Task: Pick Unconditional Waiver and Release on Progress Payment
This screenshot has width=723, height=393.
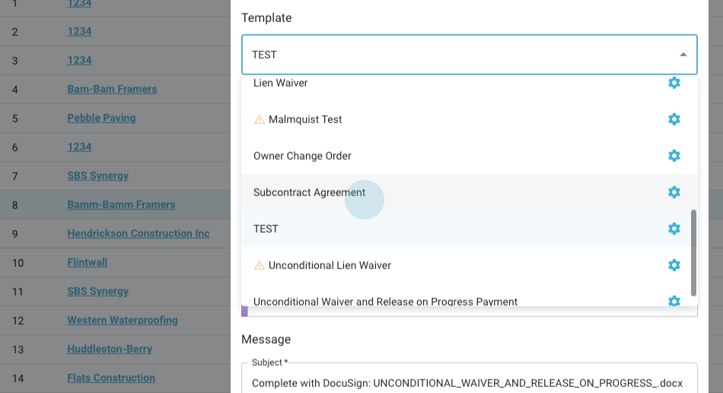Action: [385, 301]
